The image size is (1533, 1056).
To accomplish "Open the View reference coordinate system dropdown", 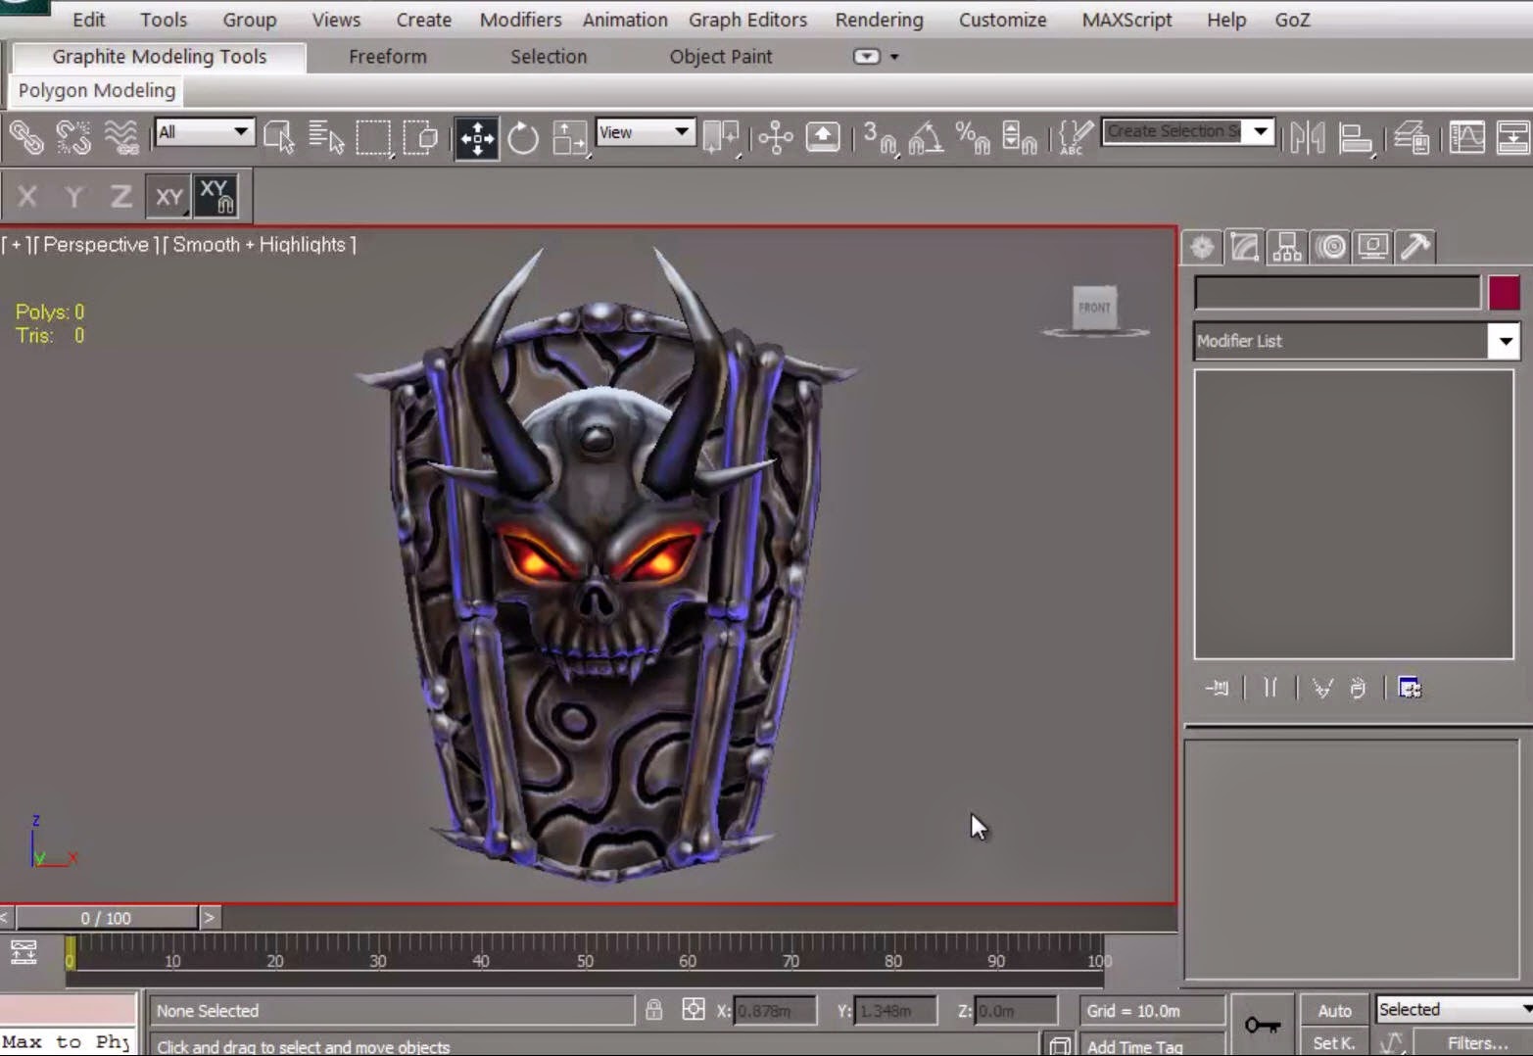I will [645, 132].
